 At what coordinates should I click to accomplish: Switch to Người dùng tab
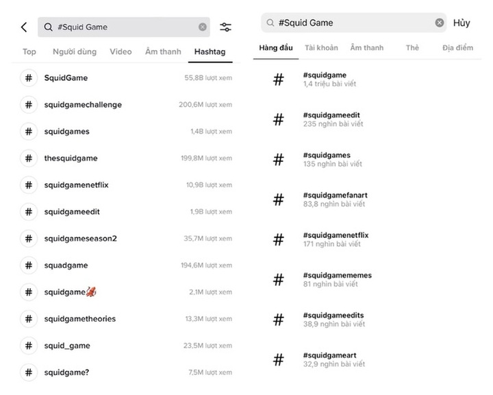75,51
